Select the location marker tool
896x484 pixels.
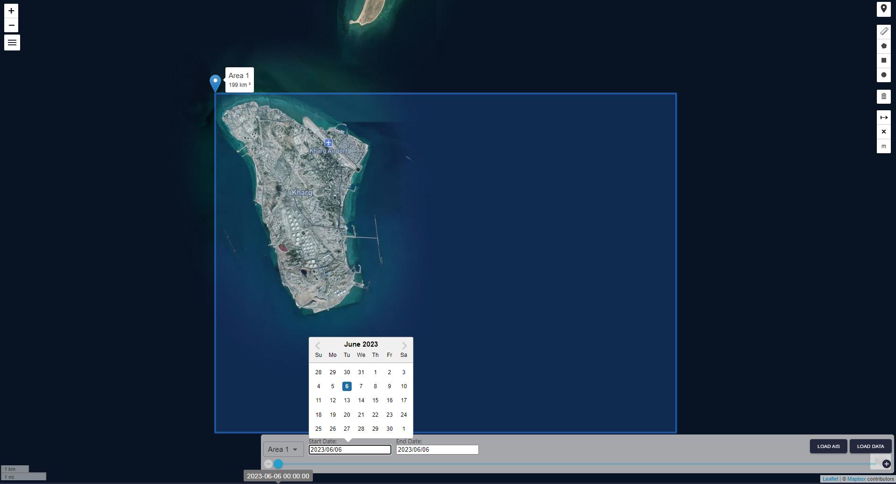883,9
